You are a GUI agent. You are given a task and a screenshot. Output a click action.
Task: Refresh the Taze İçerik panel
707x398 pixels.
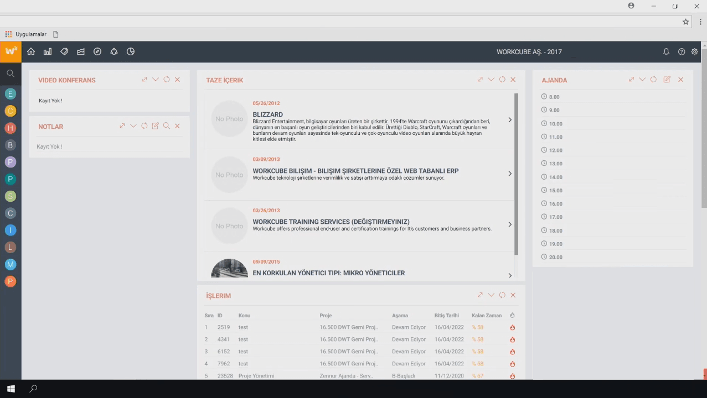pyautogui.click(x=502, y=80)
